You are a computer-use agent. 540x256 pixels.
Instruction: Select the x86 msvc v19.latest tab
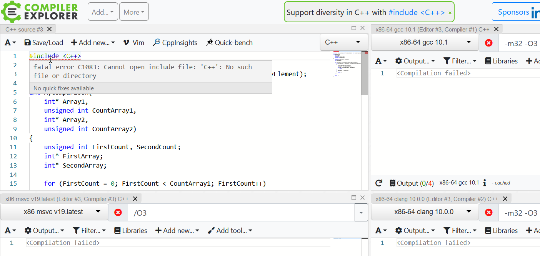pos(67,199)
